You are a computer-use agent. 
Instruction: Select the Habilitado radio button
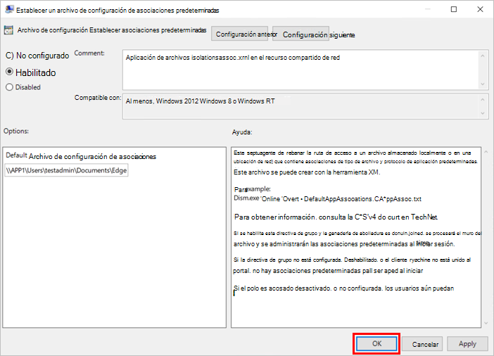(9, 72)
